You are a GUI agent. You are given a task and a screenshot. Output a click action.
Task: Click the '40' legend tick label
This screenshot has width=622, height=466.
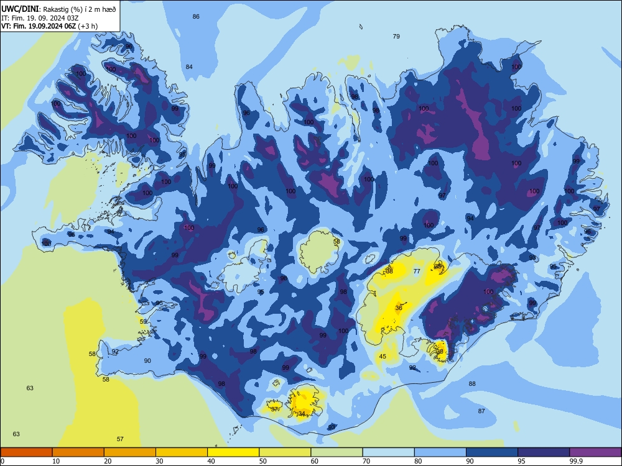(x=211, y=461)
